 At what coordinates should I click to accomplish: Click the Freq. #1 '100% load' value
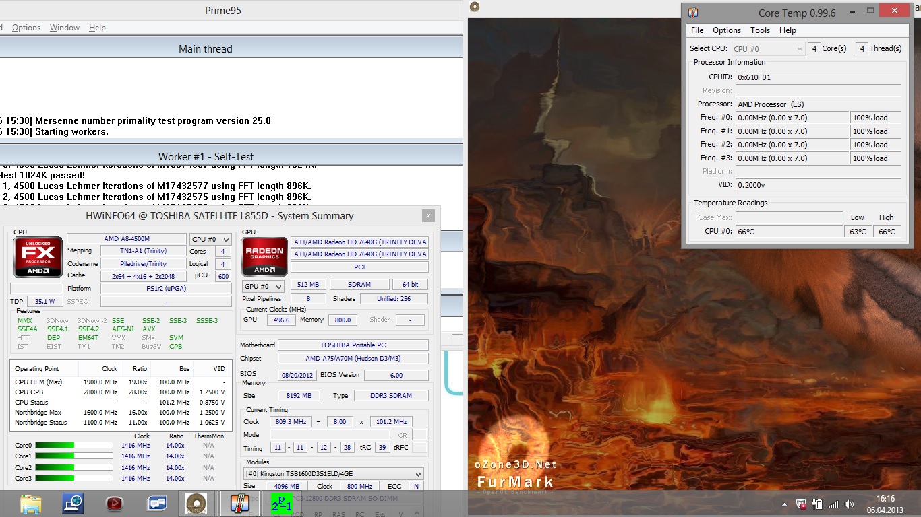pyautogui.click(x=875, y=131)
